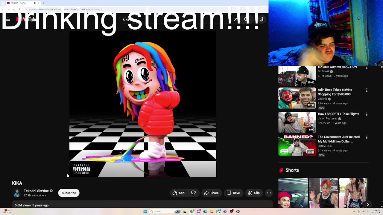383x215 pixels.
Task: Create a Clip of the video
Action: pos(254,193)
